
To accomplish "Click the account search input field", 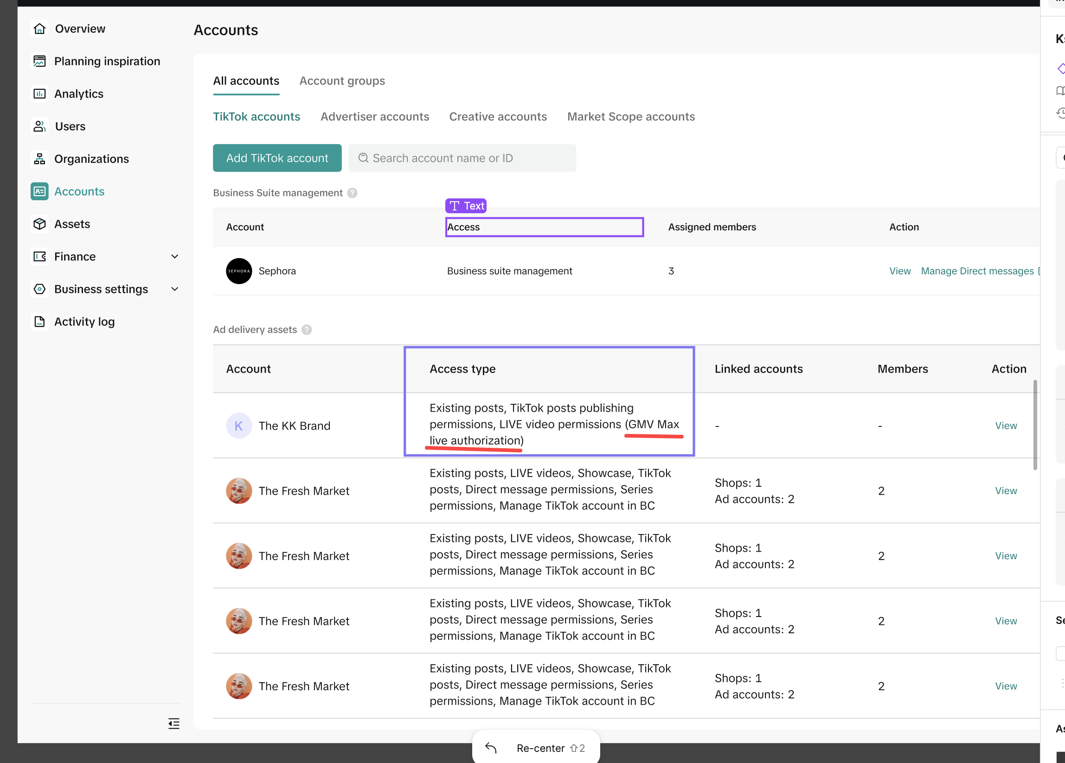I will 462,158.
